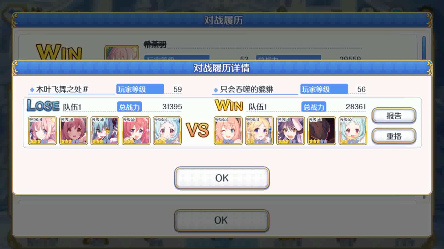This screenshot has width=444, height=249.
Task: Click the 对战履历详情 title bar
Action: coord(222,68)
